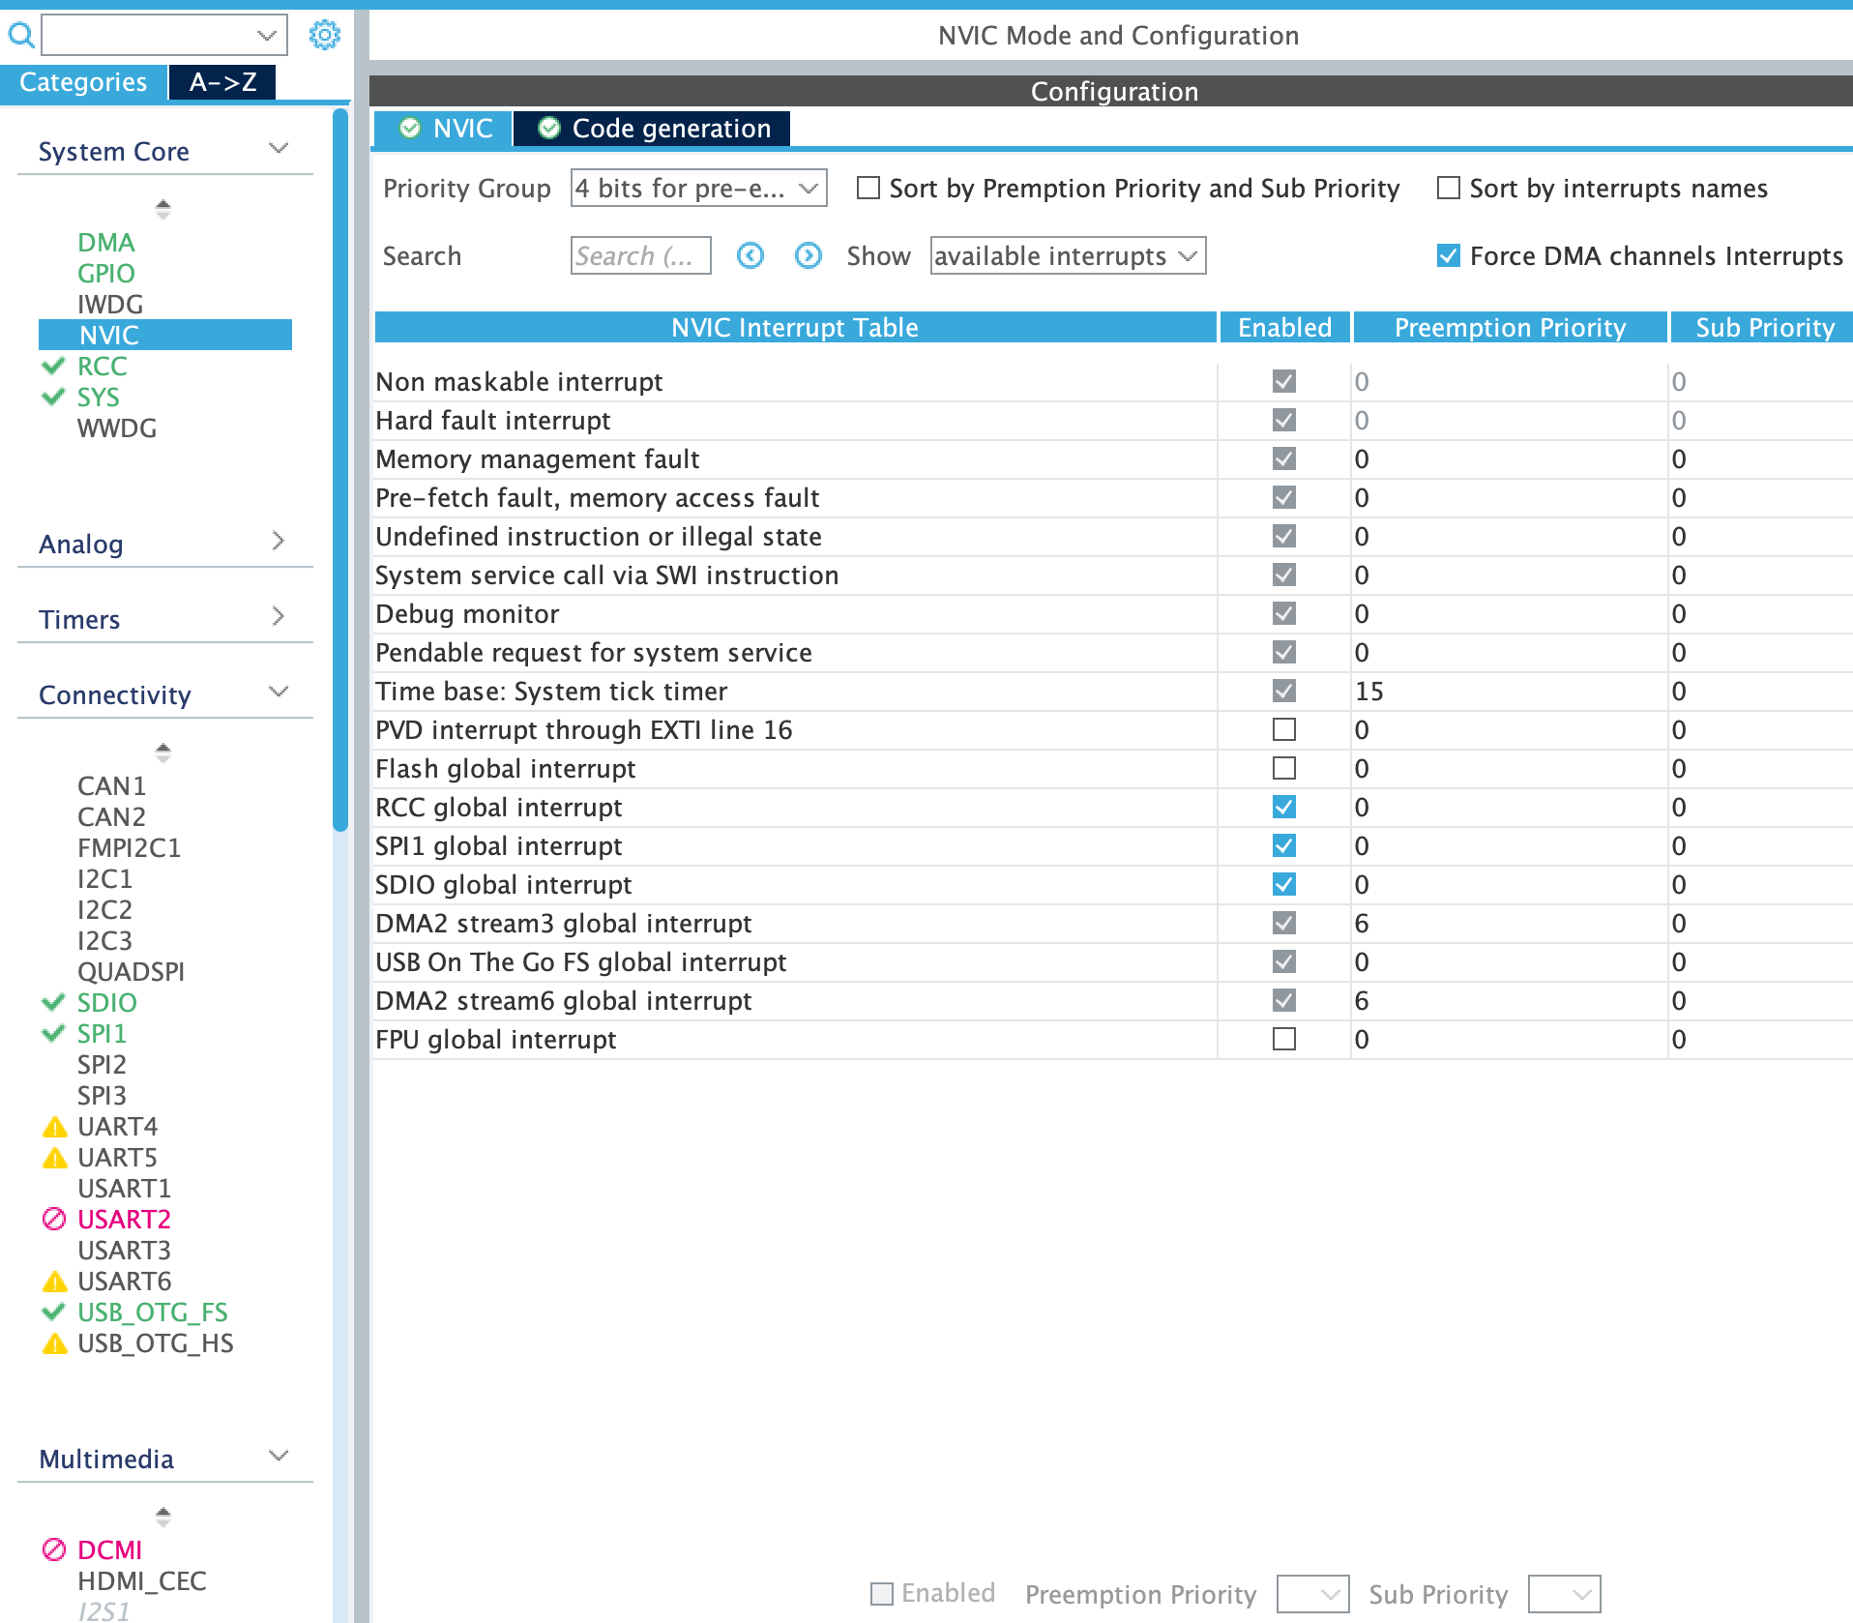This screenshot has width=1853, height=1623.
Task: Open the Show available interrupts dropdown
Action: [1068, 255]
